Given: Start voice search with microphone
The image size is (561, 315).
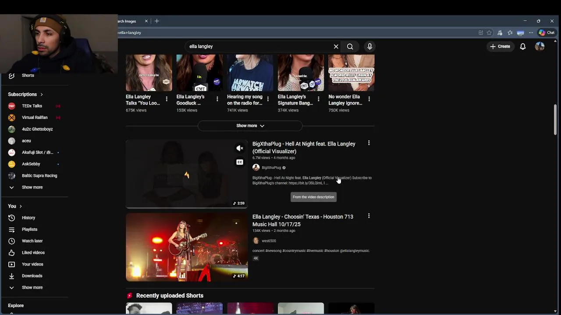Looking at the screenshot, I should (370, 46).
